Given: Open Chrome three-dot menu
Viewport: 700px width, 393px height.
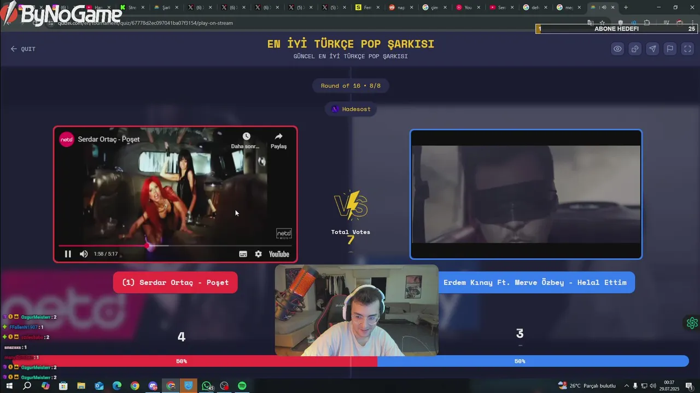Looking at the screenshot, I should coord(692,23).
